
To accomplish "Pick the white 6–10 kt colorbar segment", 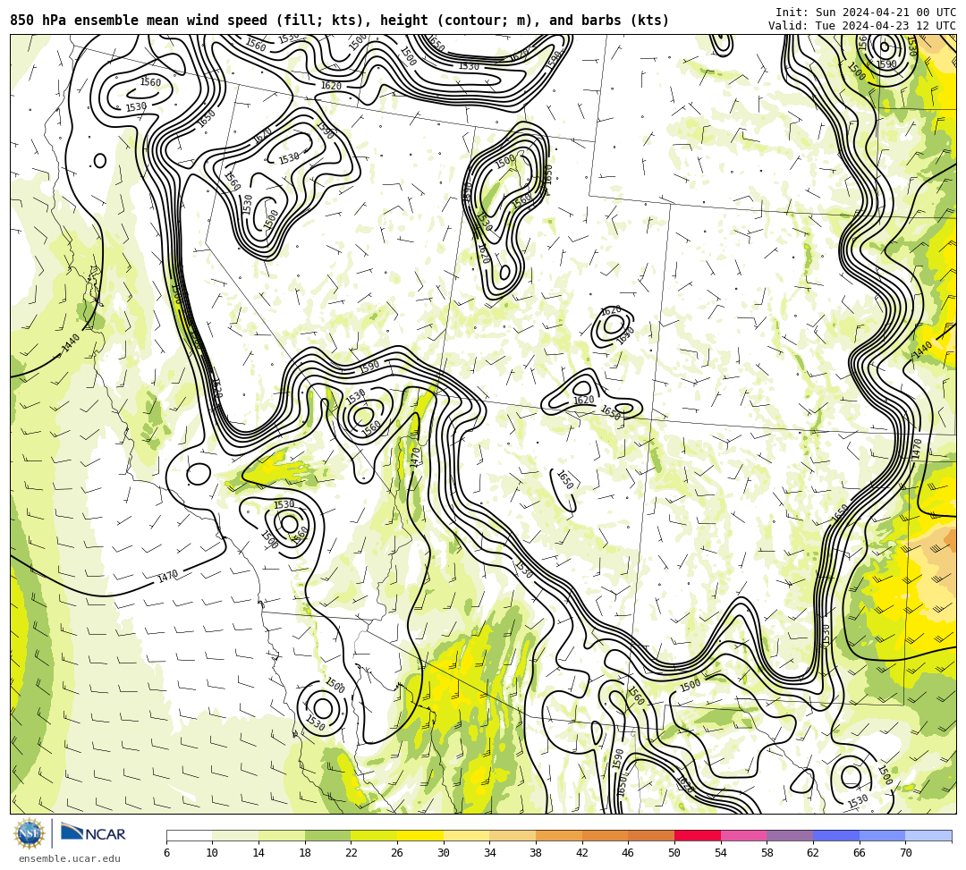I will pyautogui.click(x=189, y=835).
